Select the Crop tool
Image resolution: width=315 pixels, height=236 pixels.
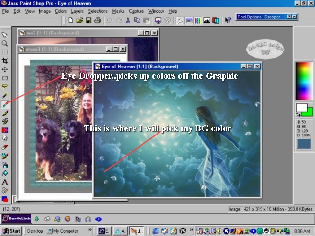point(5,61)
